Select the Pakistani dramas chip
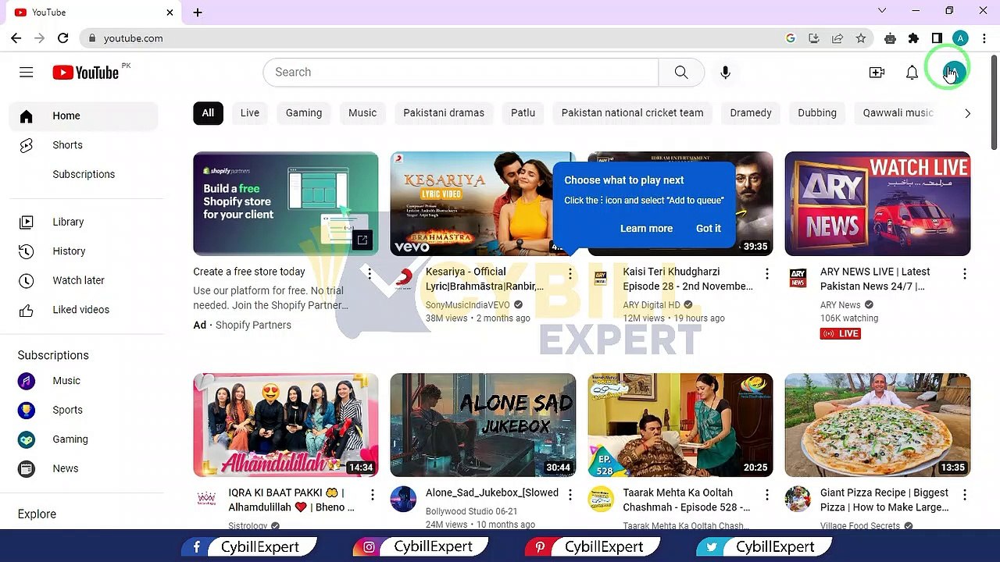The width and height of the screenshot is (1000, 562). 444,113
